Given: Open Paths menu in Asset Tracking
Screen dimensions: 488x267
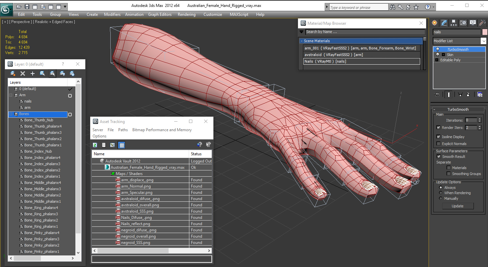Looking at the screenshot, I should click(123, 130).
